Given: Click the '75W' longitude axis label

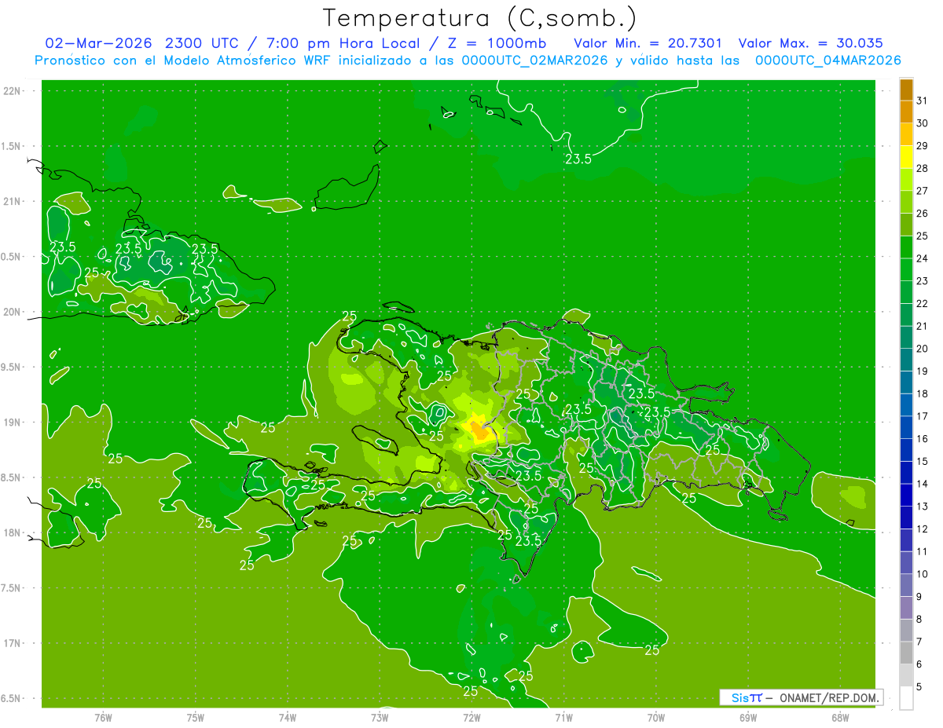Looking at the screenshot, I should (x=196, y=717).
